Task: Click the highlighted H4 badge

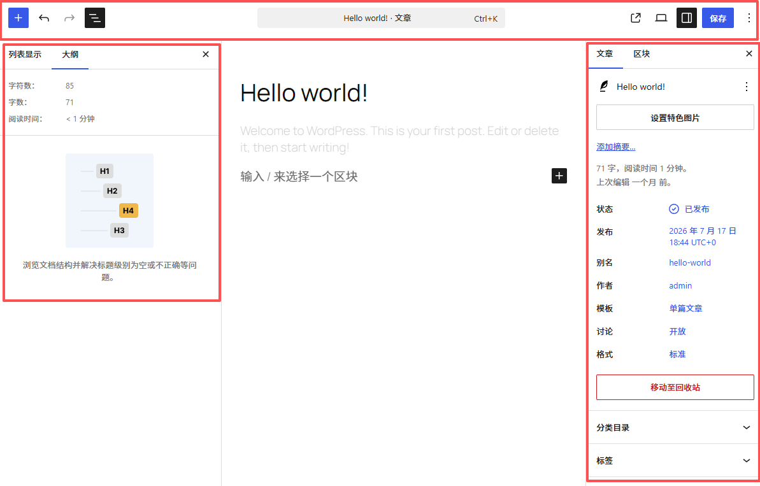Action: 129,210
